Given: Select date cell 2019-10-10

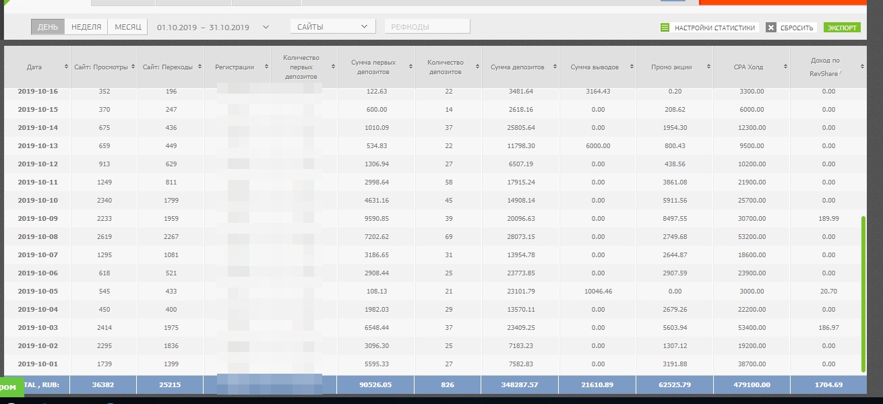Looking at the screenshot, I should click(38, 200).
